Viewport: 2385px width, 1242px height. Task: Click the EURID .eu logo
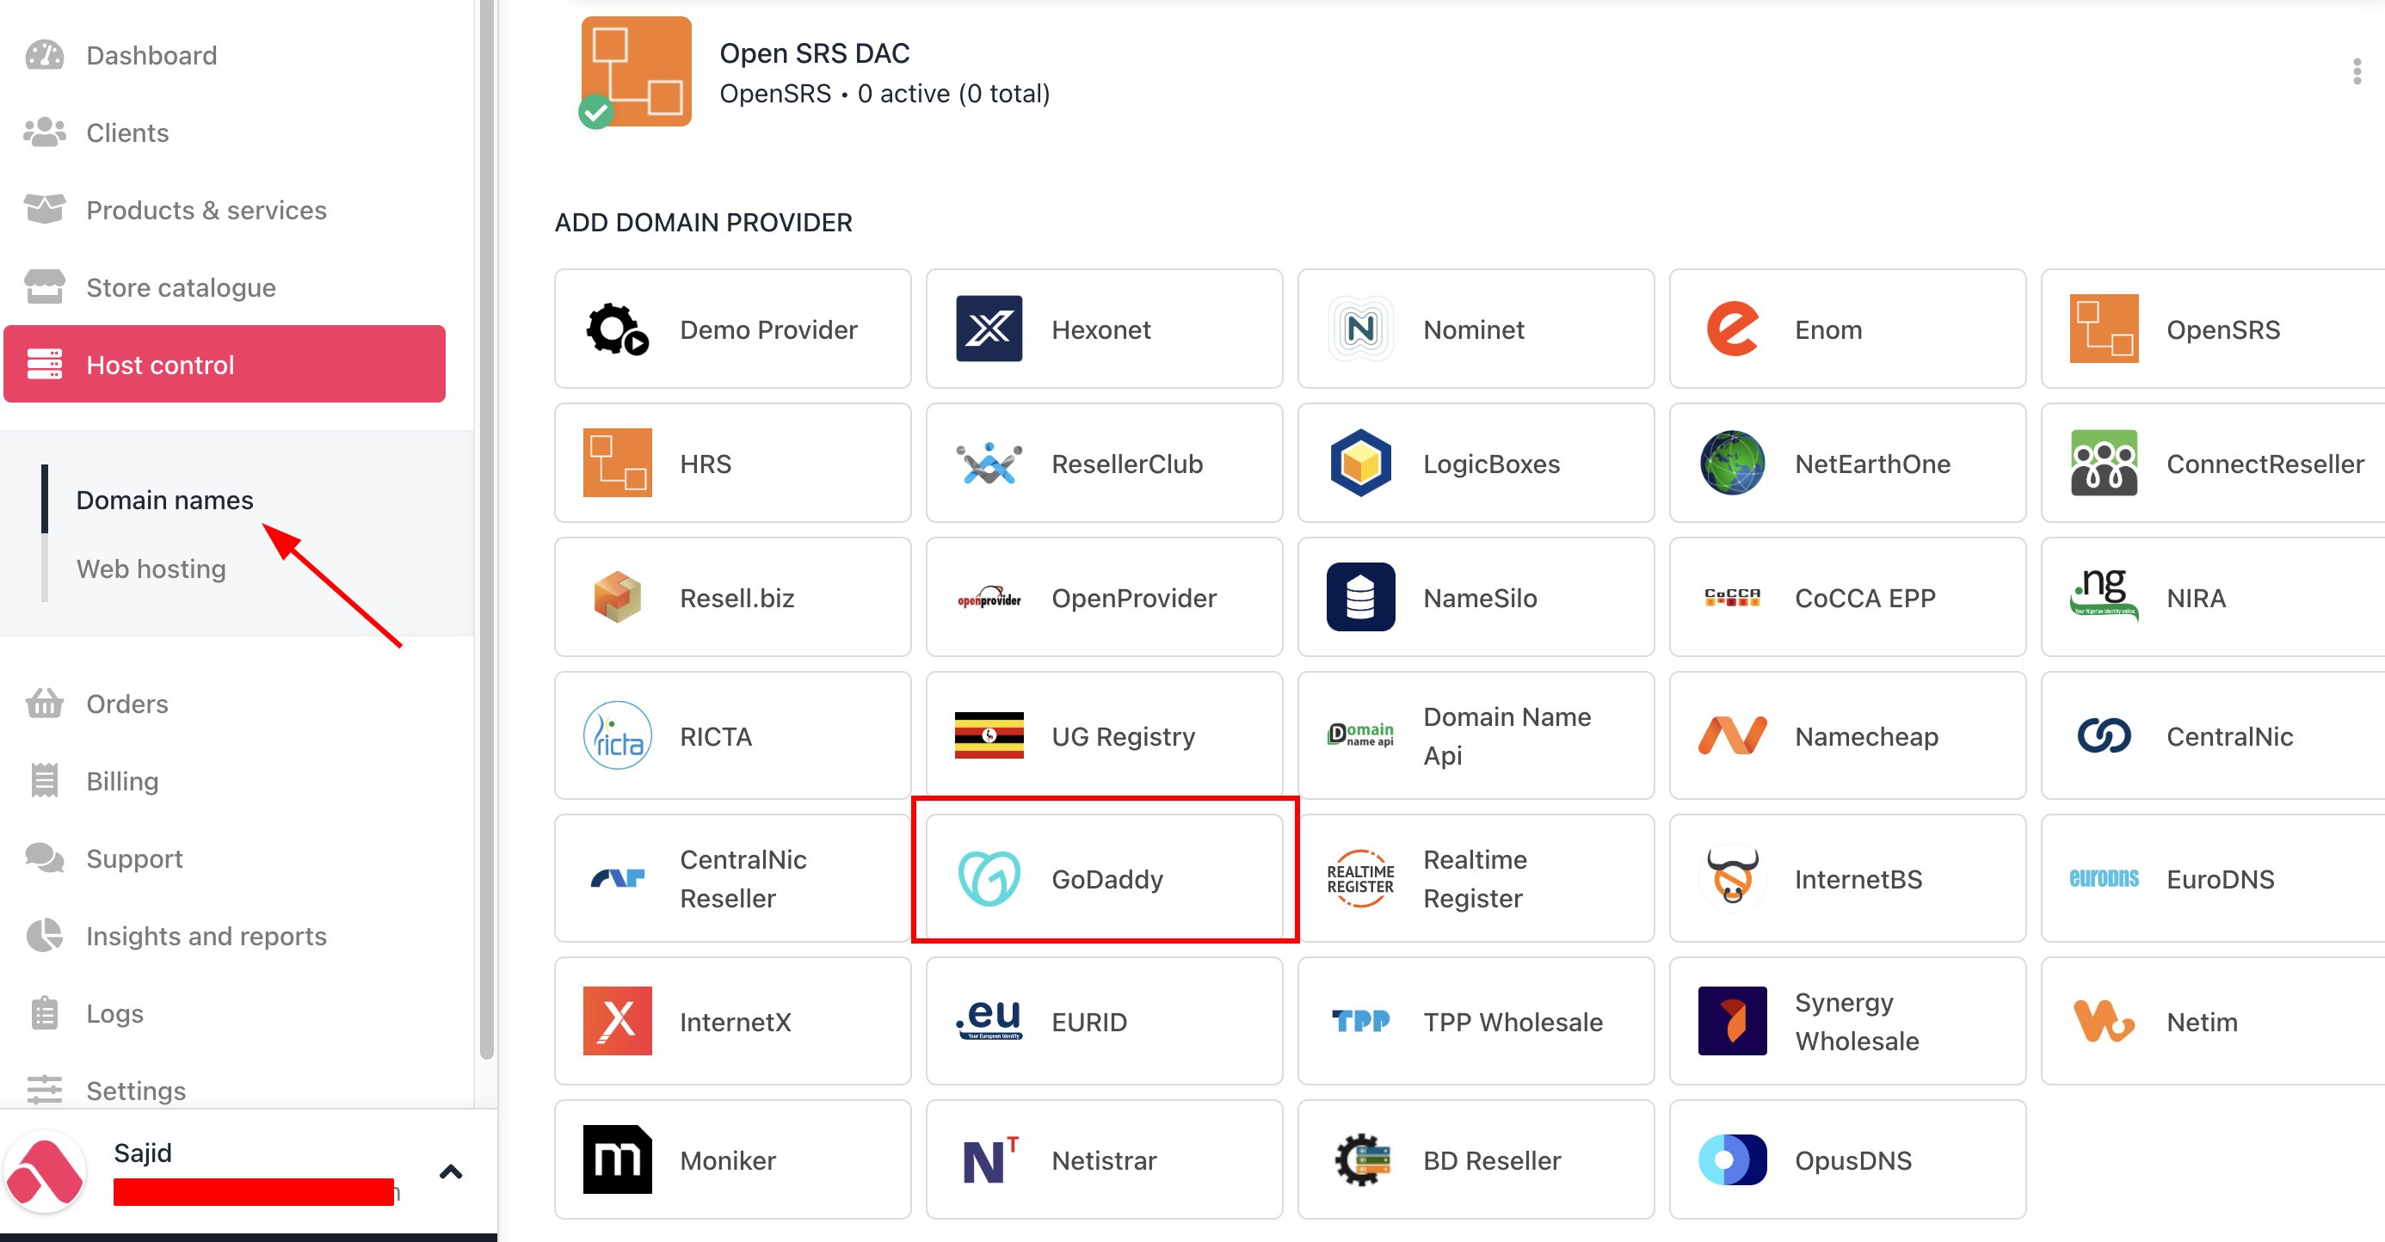(989, 1021)
